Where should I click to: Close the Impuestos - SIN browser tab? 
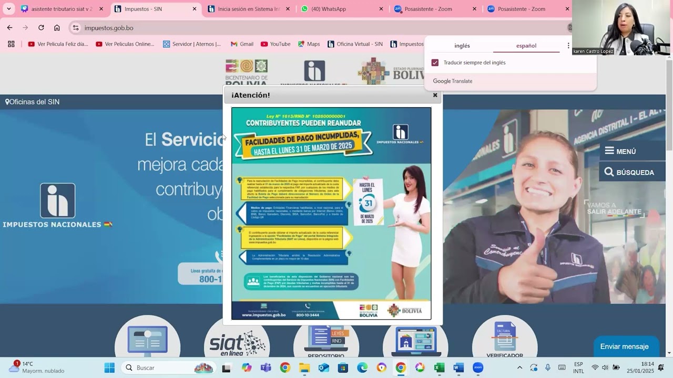(194, 9)
